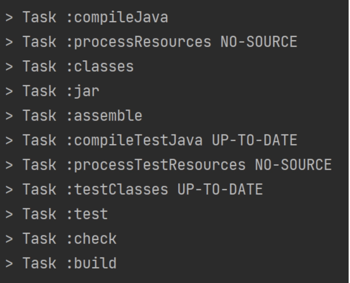
Task: Click the > marker on the :jar line
Action: [9, 91]
